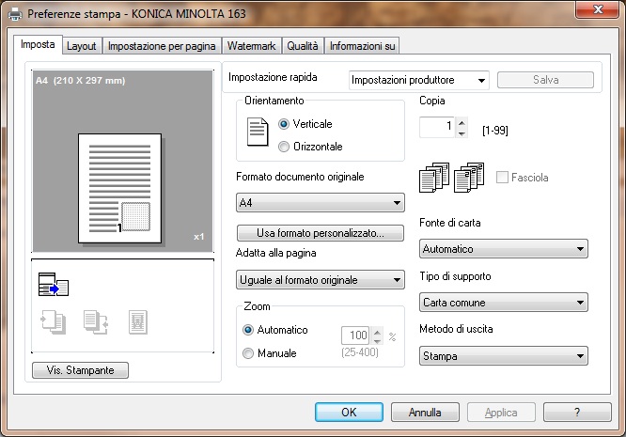Viewport: 626px width, 437px height.
Task: Open help with the ? button
Action: (577, 413)
